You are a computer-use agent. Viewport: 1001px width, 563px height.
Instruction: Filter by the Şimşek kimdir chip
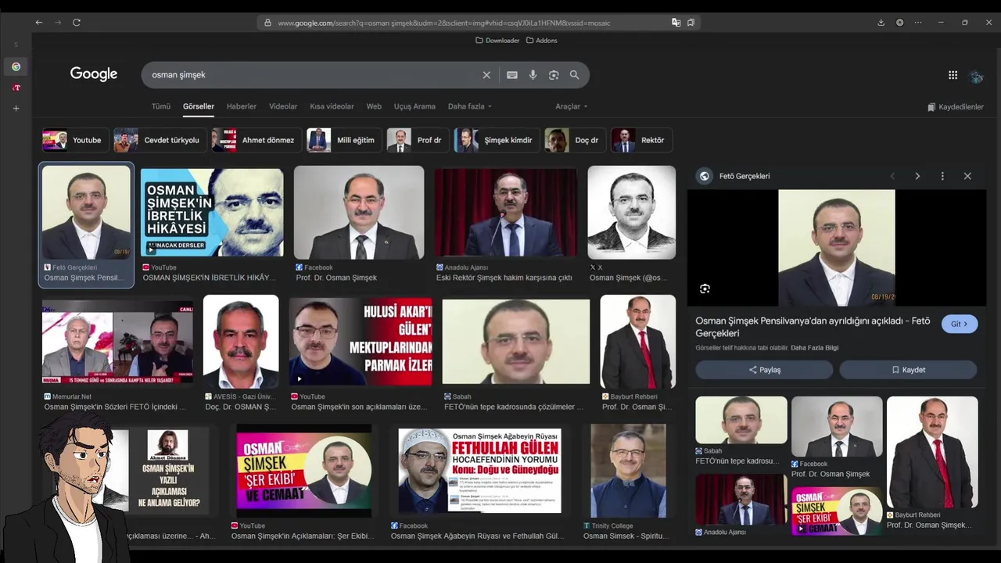click(496, 141)
